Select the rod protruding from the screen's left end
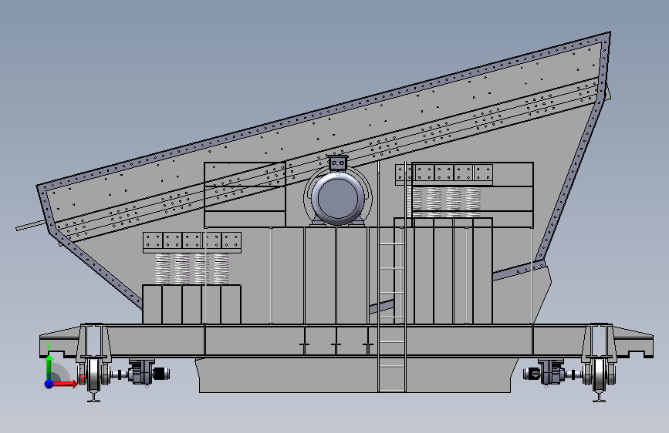Image resolution: width=669 pixels, height=433 pixels. point(30,225)
